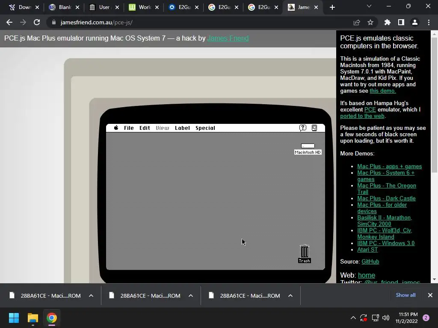Close the Blank tab
Image resolution: width=438 pixels, height=328 pixels.
tap(77, 7)
